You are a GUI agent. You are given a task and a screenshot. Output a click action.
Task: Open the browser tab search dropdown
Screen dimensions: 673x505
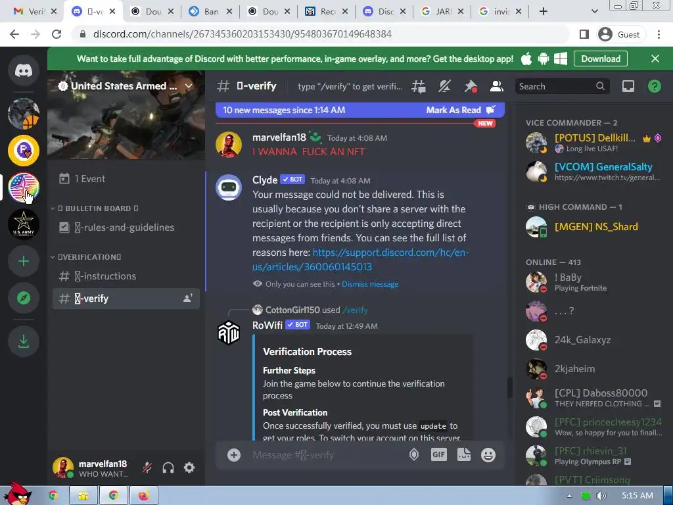pos(594,12)
